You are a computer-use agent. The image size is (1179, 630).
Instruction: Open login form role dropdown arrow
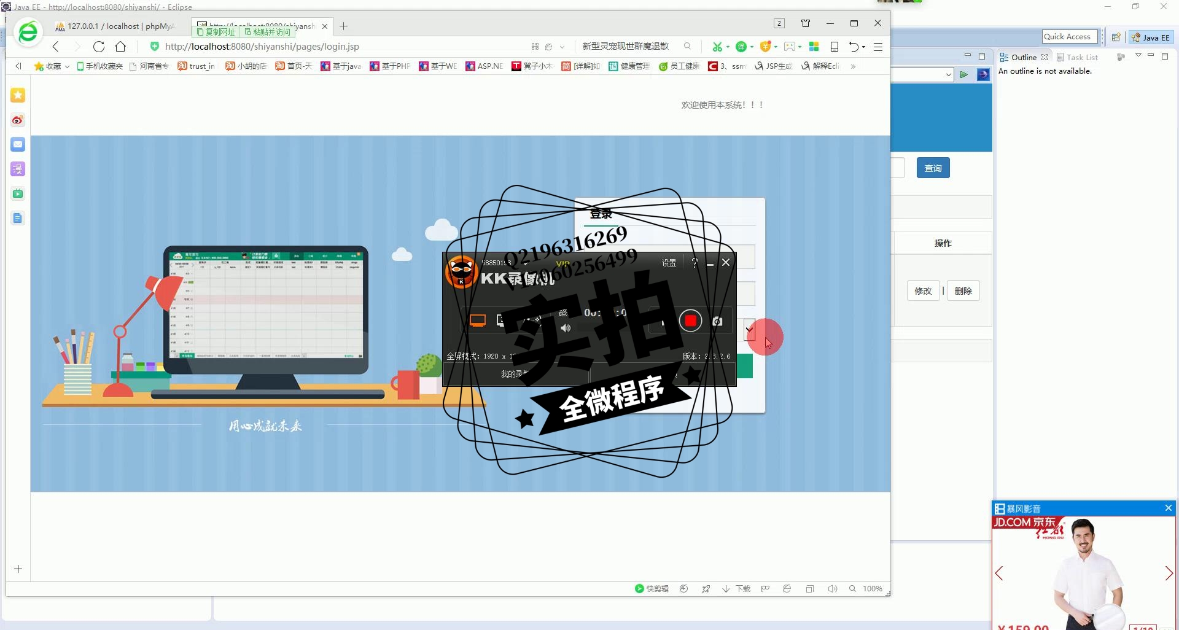(x=749, y=329)
